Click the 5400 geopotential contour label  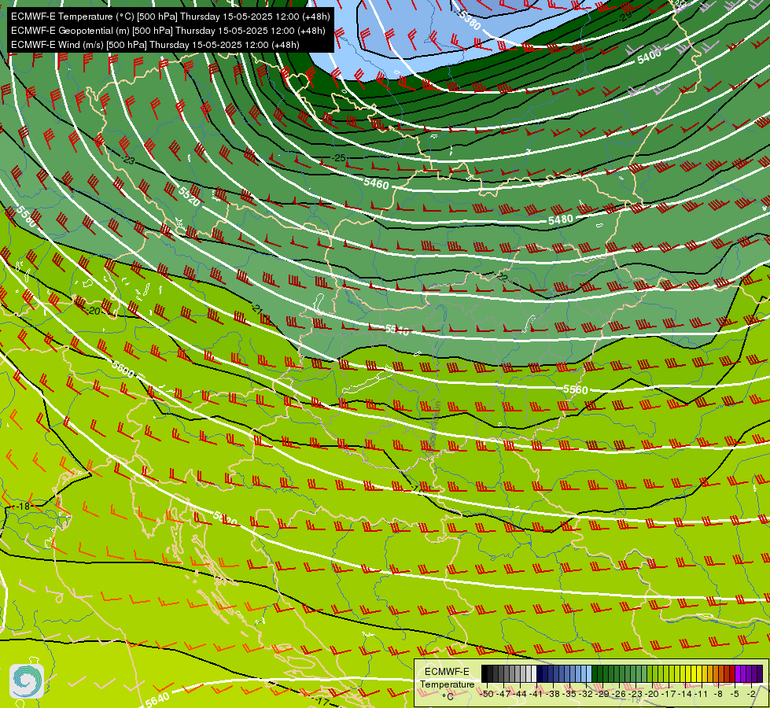point(649,57)
